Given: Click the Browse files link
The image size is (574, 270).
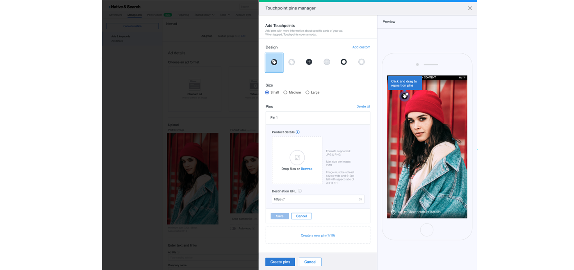Looking at the screenshot, I should pyautogui.click(x=306, y=169).
